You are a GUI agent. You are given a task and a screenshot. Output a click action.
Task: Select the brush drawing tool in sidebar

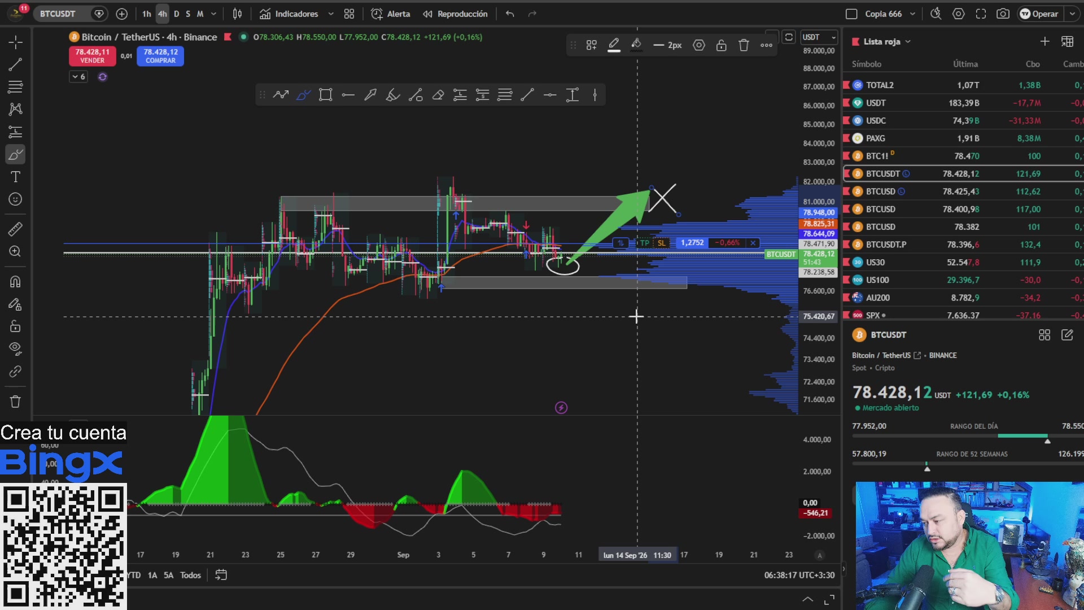pyautogui.click(x=15, y=154)
